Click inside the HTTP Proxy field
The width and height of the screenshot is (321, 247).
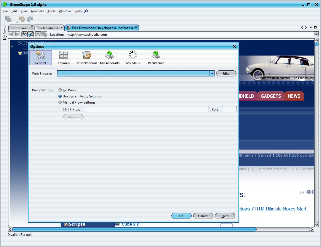coord(146,109)
